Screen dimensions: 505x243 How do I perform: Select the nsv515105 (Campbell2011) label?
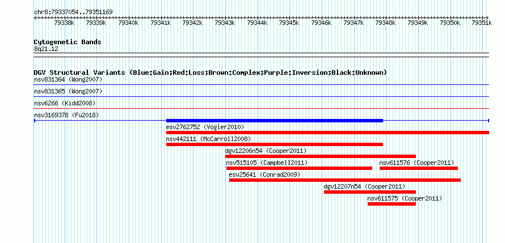pyautogui.click(x=267, y=163)
